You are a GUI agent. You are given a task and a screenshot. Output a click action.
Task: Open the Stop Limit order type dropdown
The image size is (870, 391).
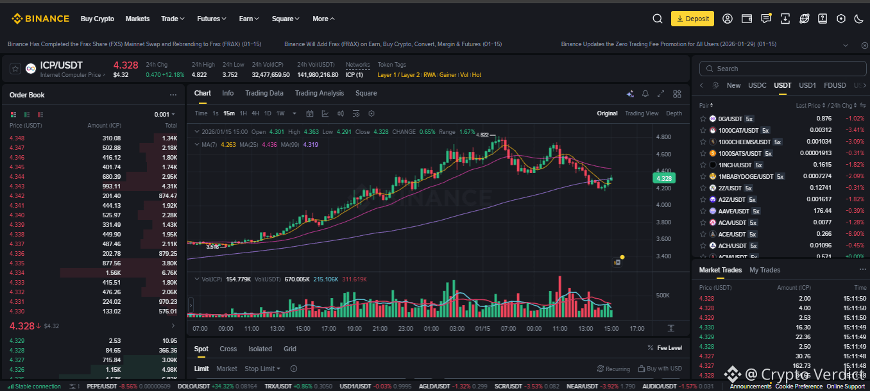(x=262, y=369)
